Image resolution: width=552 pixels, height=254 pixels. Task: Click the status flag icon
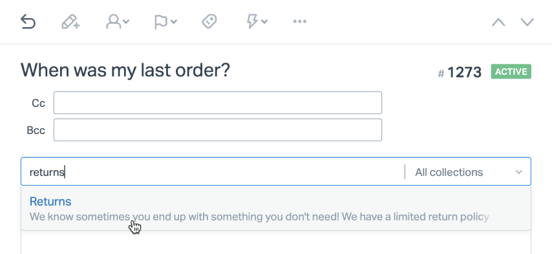(x=160, y=21)
